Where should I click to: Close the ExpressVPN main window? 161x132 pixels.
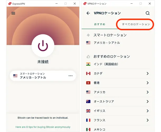coord(75,4)
